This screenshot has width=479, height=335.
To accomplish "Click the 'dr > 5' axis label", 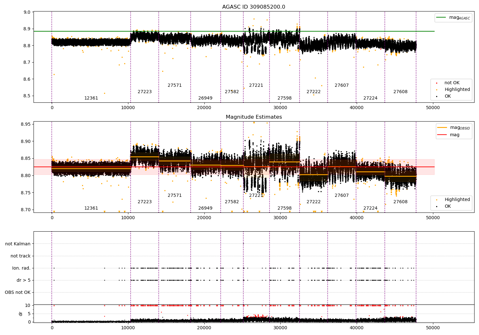I will coord(24,280).
